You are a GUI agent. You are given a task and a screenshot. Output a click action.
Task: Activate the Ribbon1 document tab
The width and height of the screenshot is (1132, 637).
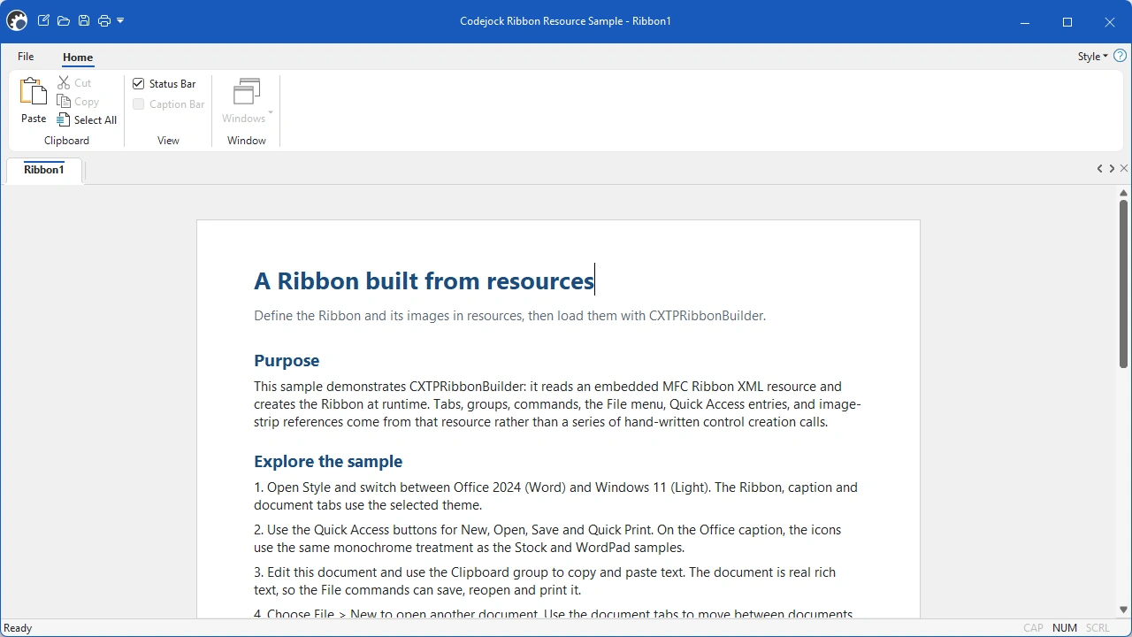pos(44,170)
